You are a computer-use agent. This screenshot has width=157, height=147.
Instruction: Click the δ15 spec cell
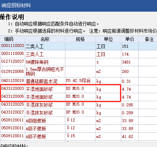[x=80, y=136]
